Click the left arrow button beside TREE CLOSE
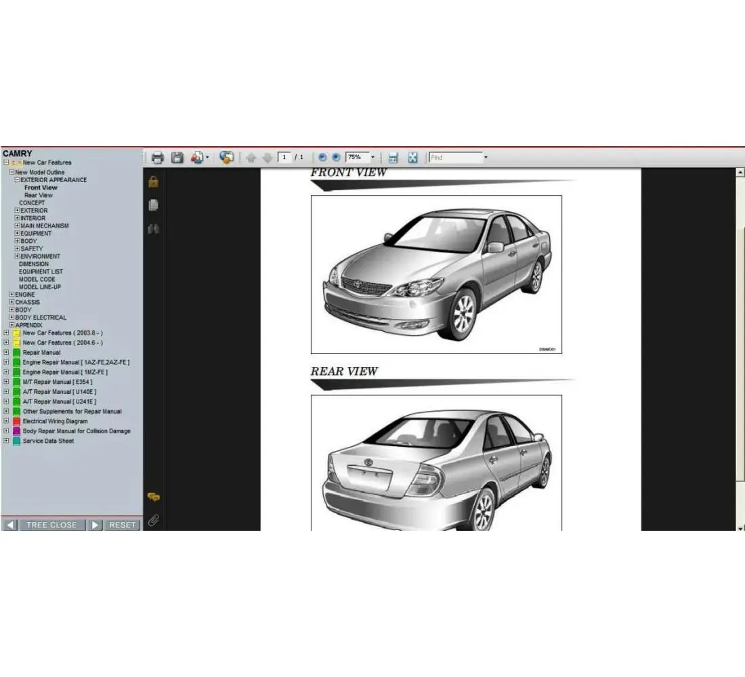Viewport: 745px width, 677px height. [x=10, y=525]
